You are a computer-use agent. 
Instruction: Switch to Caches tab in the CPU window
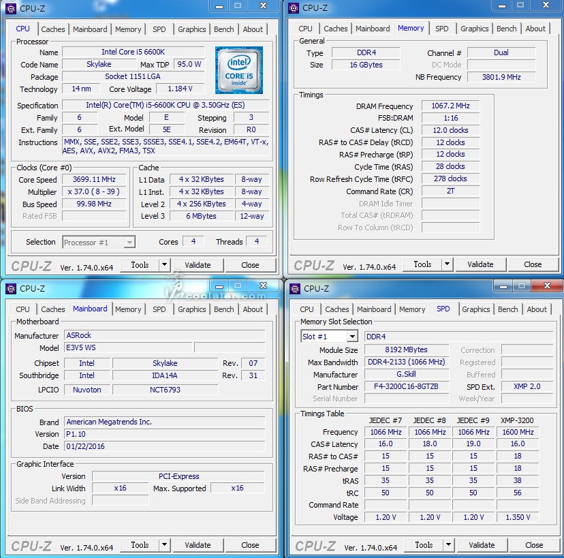53,29
